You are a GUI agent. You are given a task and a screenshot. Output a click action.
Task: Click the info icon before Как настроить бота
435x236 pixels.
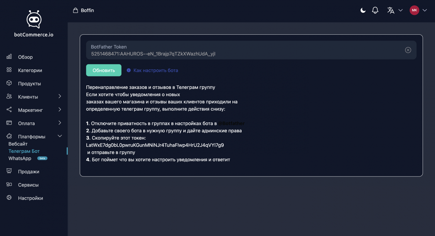[129, 70]
